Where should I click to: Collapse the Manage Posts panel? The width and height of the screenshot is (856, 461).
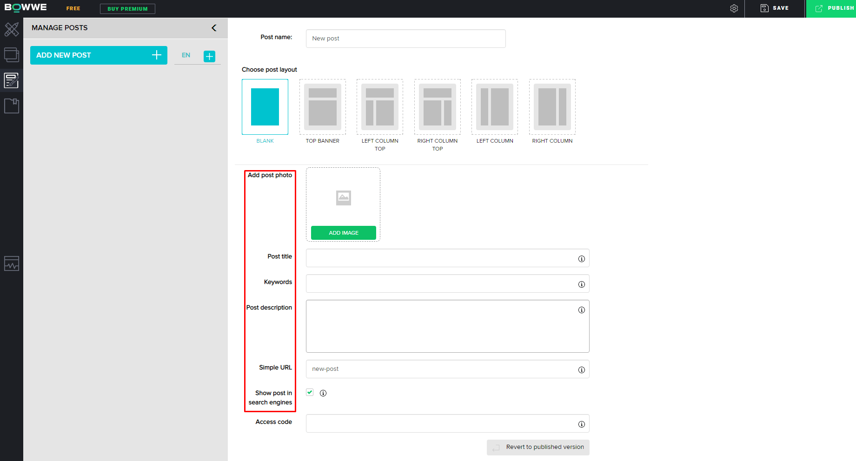click(214, 28)
